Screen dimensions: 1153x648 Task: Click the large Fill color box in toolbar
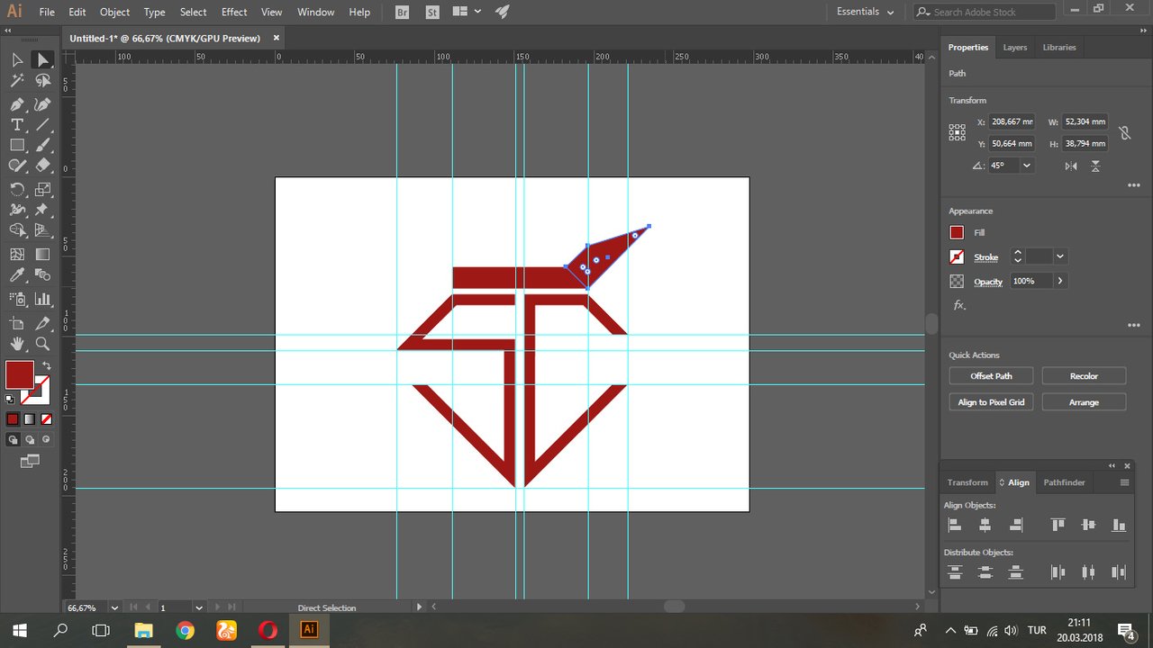coord(20,375)
